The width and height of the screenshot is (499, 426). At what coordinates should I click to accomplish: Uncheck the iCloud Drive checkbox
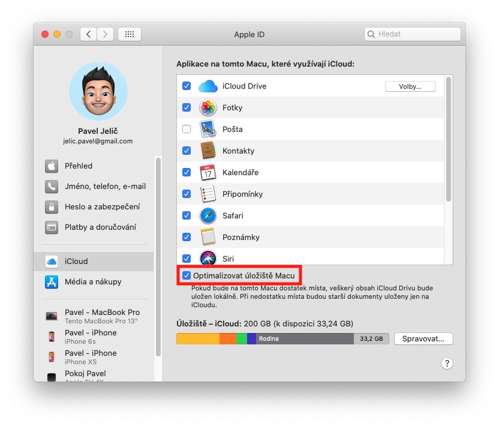pyautogui.click(x=187, y=86)
